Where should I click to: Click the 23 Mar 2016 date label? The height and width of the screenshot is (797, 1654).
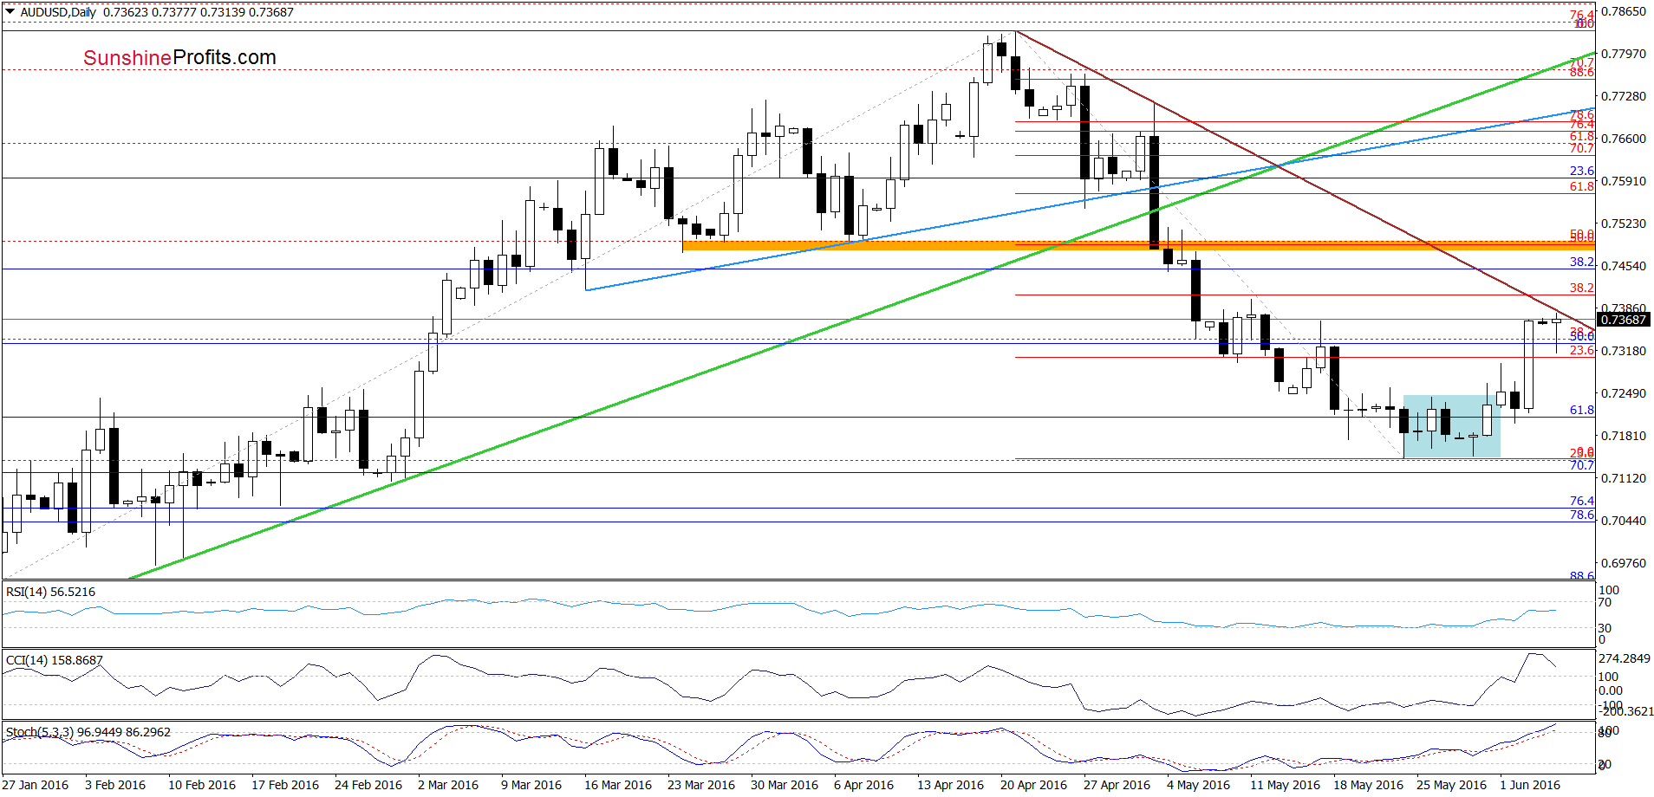pos(701,785)
